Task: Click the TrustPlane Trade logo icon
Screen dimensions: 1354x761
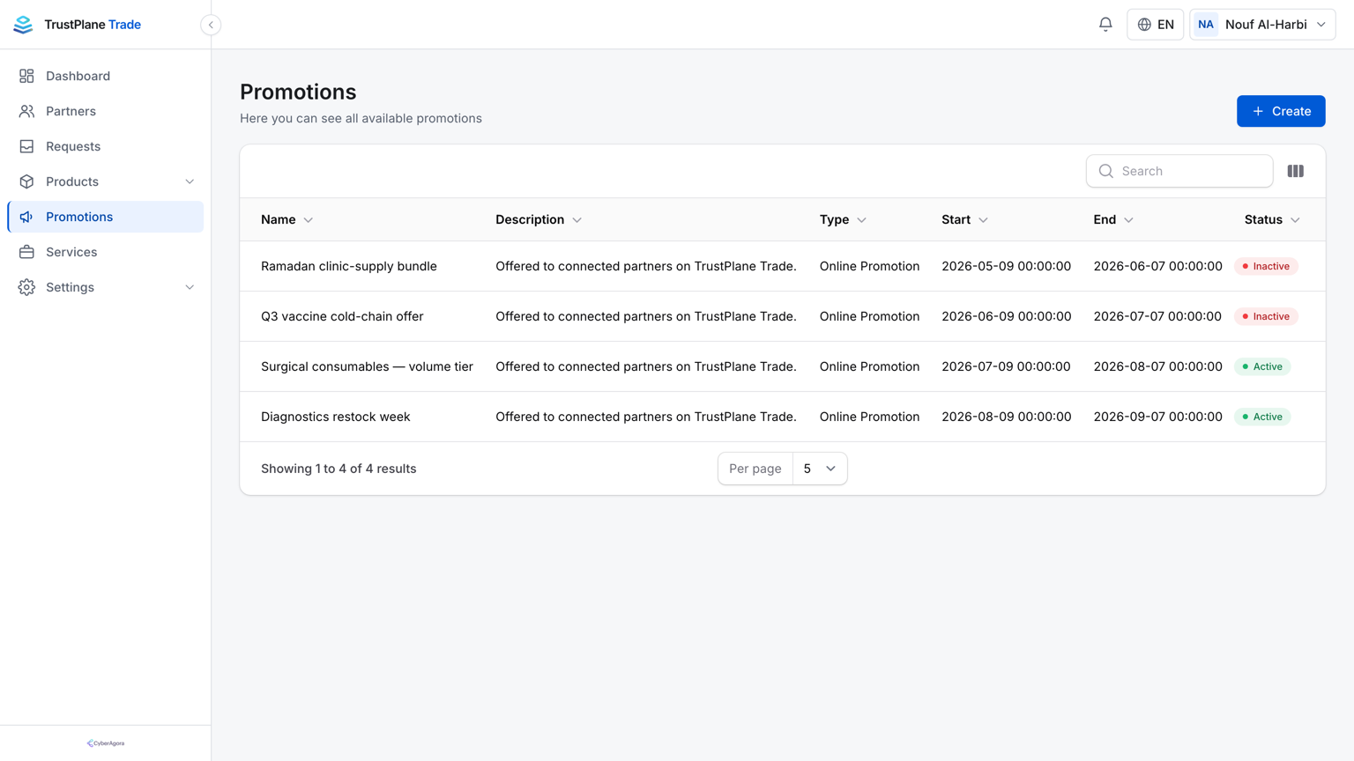Action: [x=23, y=25]
